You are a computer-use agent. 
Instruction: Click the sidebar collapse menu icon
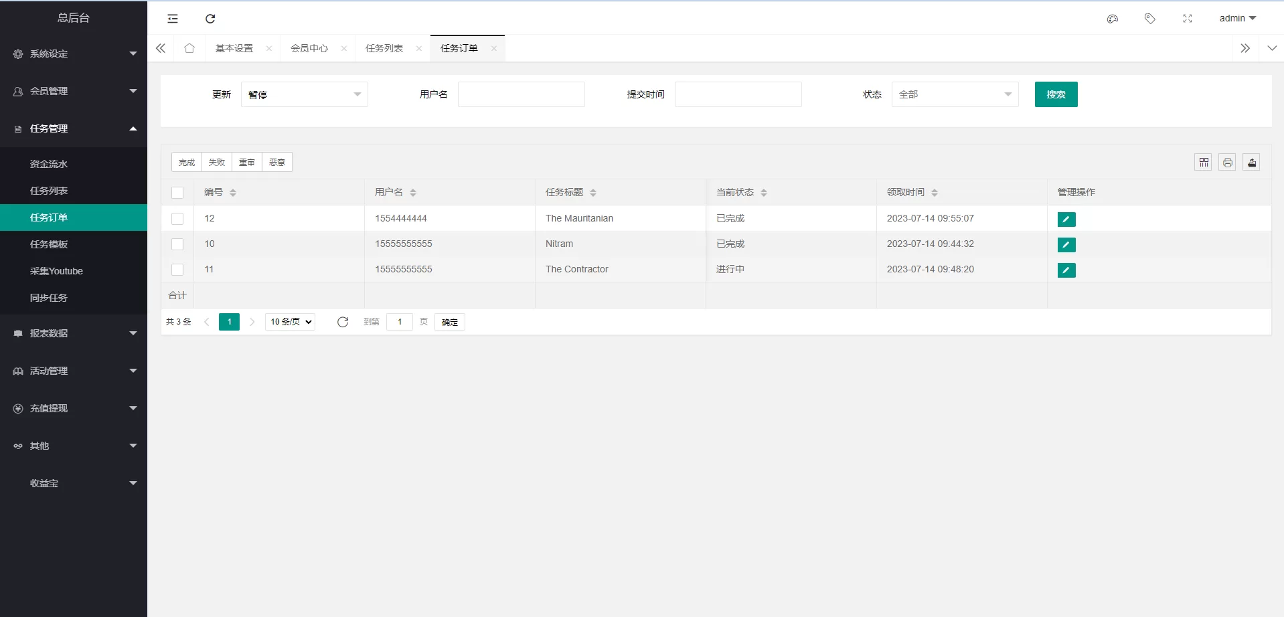[x=173, y=19]
